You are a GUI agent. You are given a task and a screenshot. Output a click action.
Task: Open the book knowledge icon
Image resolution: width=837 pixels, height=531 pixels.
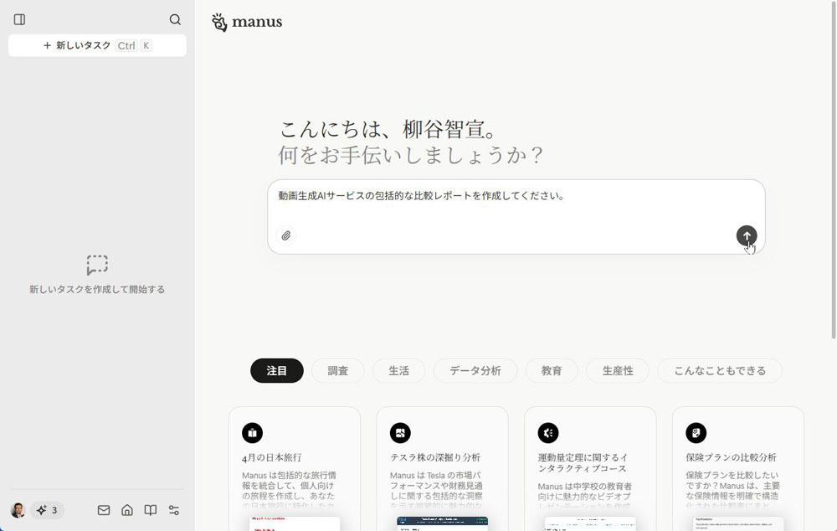click(151, 510)
